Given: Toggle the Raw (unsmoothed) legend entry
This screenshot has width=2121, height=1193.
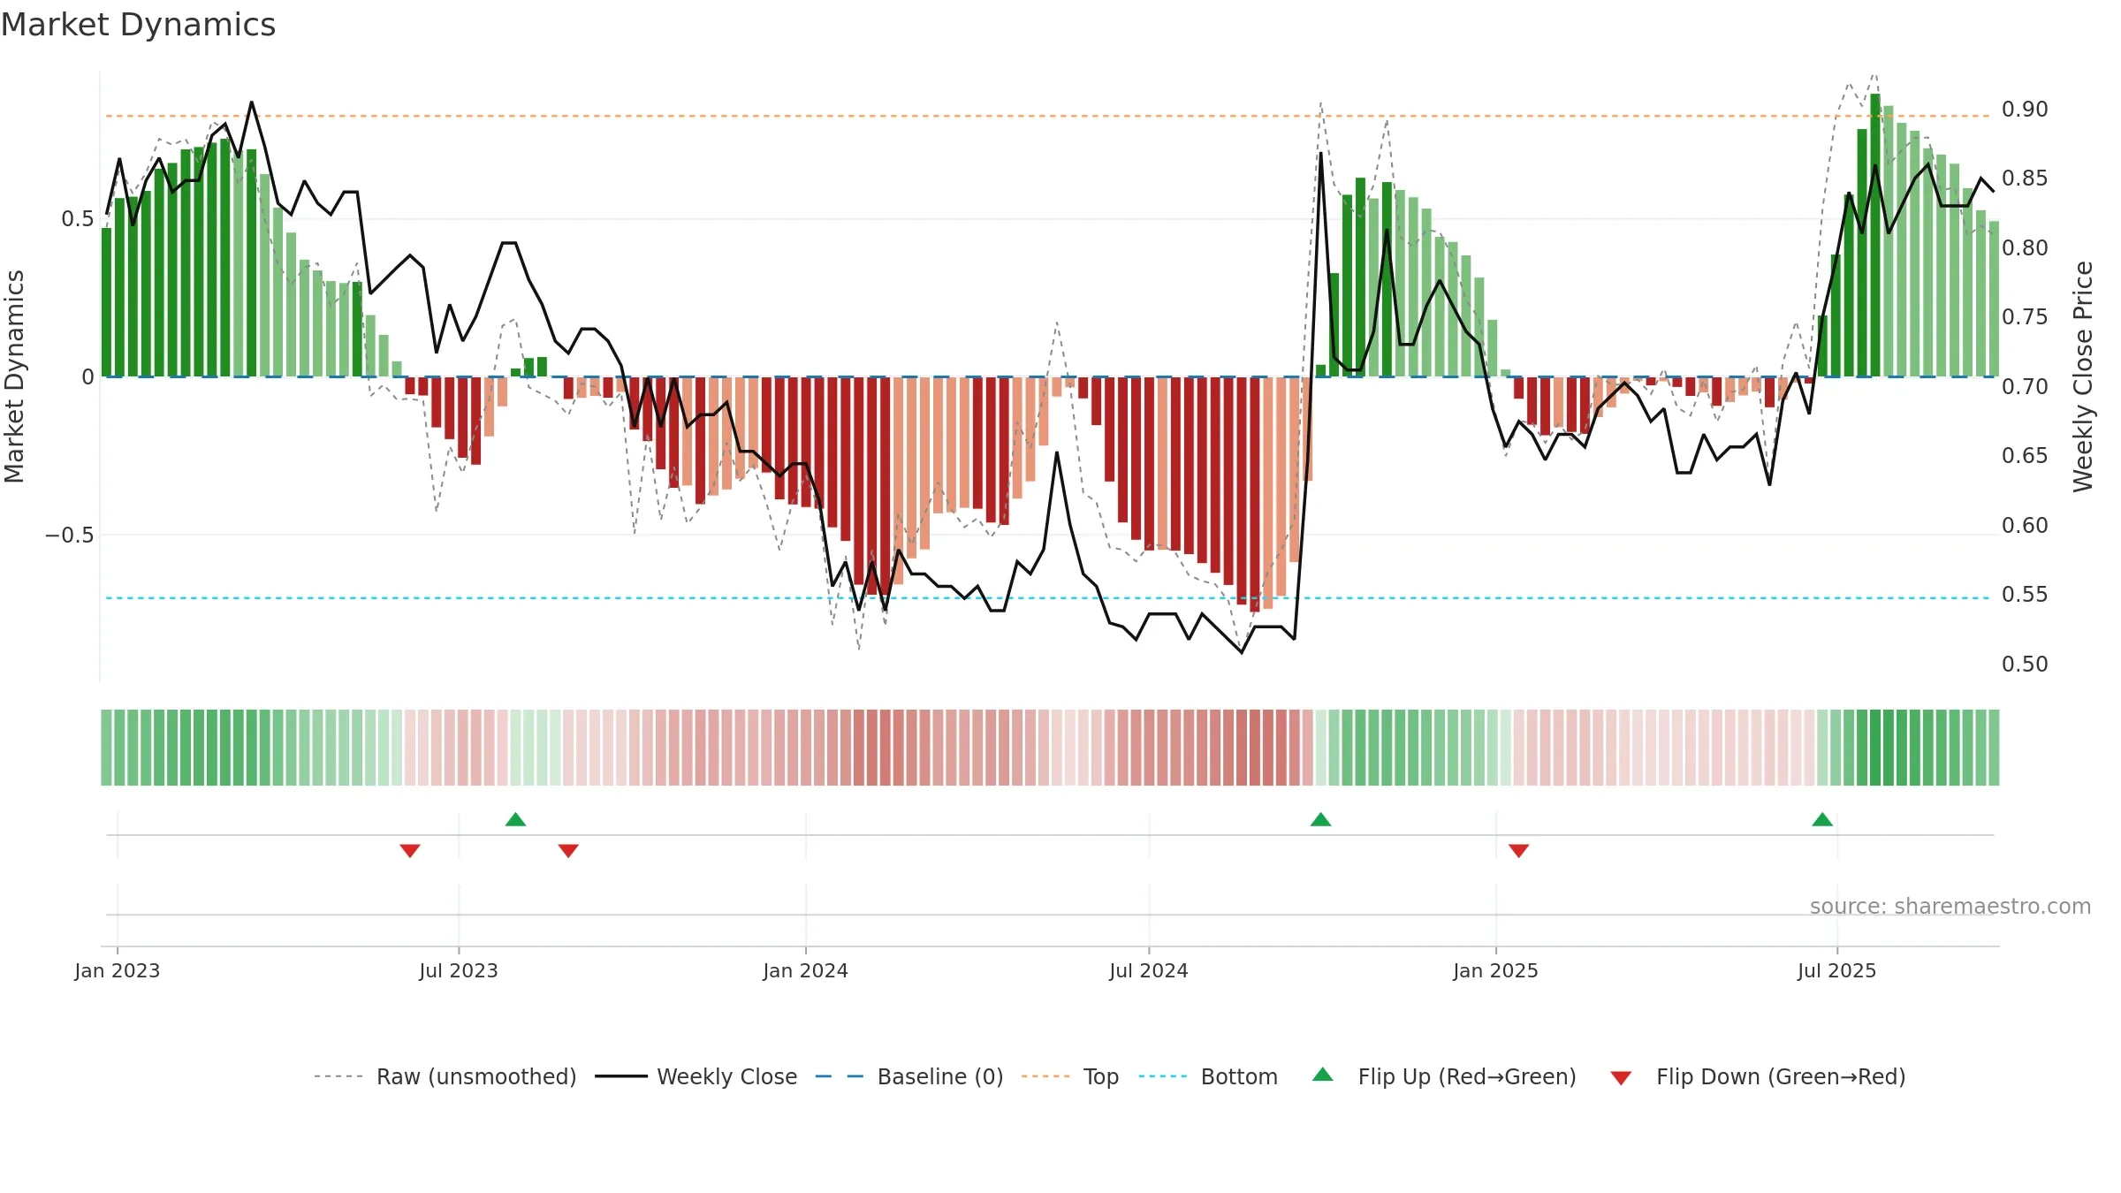Looking at the screenshot, I should click(x=445, y=1076).
